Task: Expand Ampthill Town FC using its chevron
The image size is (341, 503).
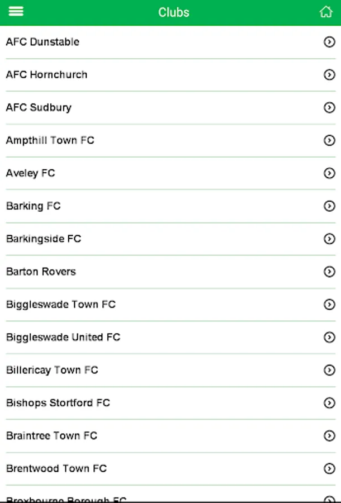Action: pyautogui.click(x=329, y=140)
